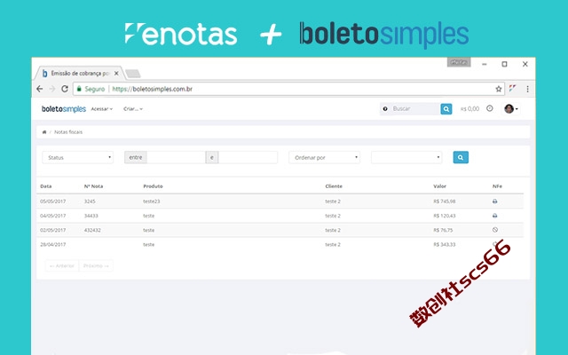Open the Ordenar por dropdown

324,157
